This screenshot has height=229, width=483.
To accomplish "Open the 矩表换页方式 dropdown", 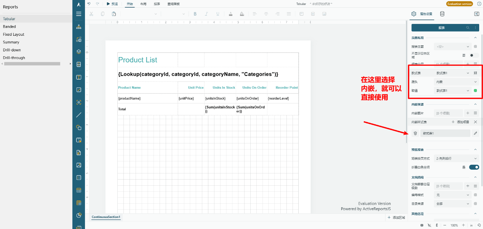I will [x=456, y=158].
